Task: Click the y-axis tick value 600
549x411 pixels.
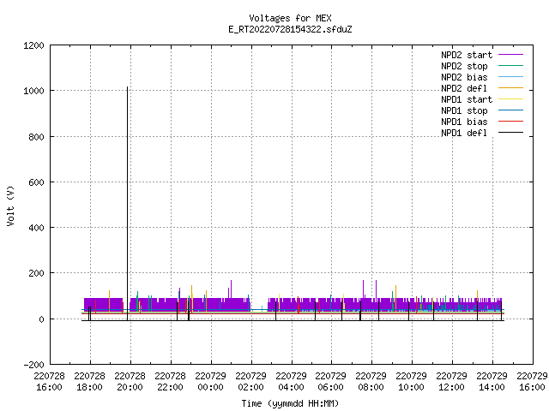Action: coord(36,182)
